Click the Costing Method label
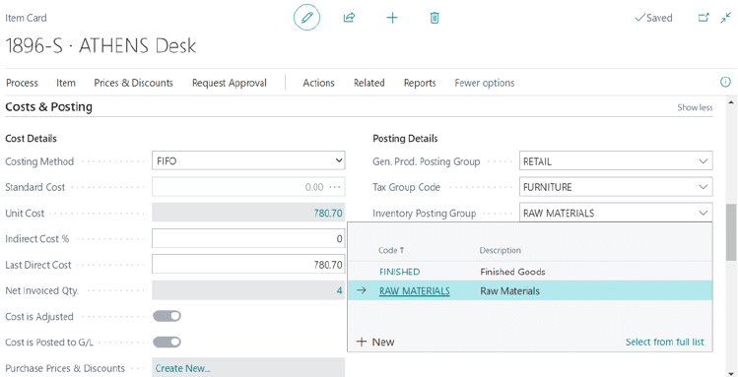 click(x=39, y=161)
